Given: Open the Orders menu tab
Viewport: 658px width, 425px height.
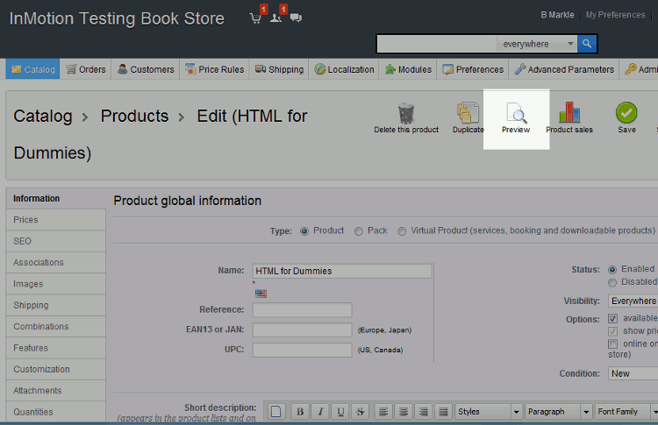Looking at the screenshot, I should click(86, 69).
